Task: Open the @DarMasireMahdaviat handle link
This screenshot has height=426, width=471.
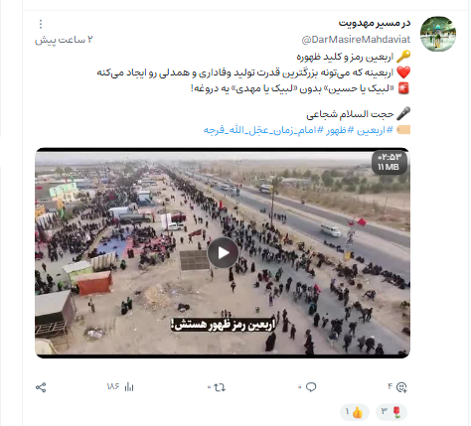Action: [356, 40]
